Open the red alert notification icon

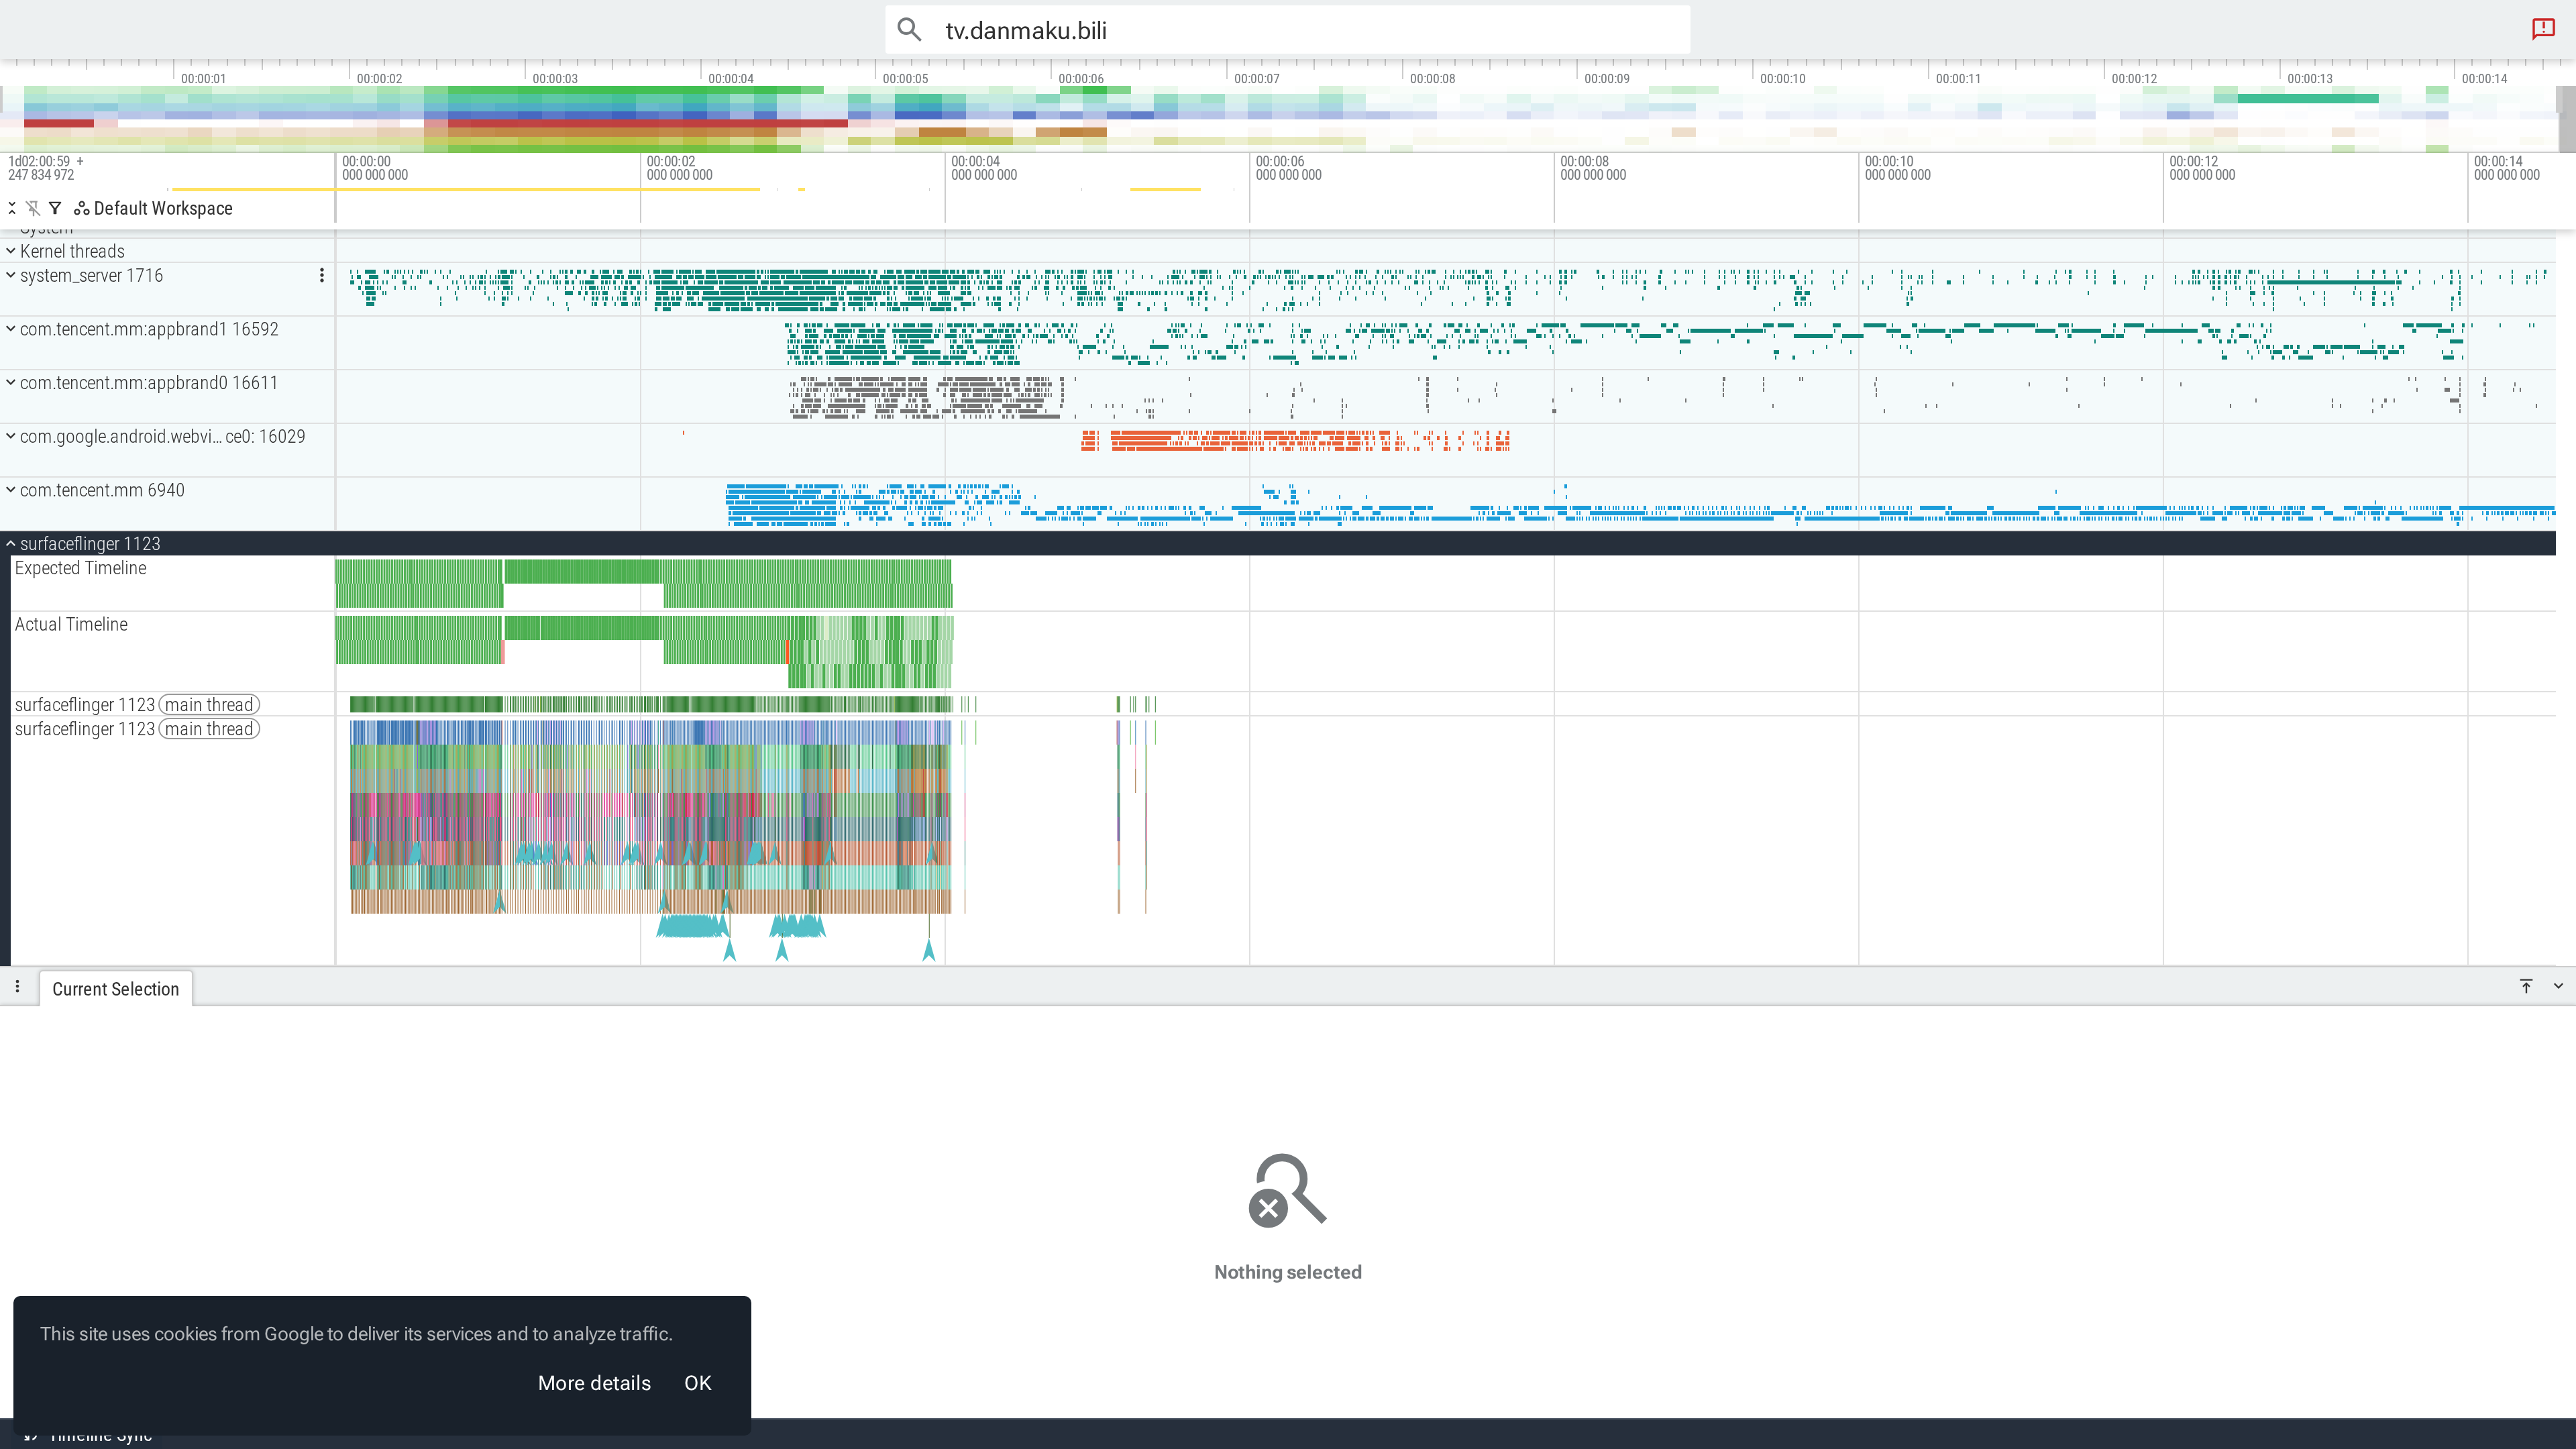(x=2543, y=28)
